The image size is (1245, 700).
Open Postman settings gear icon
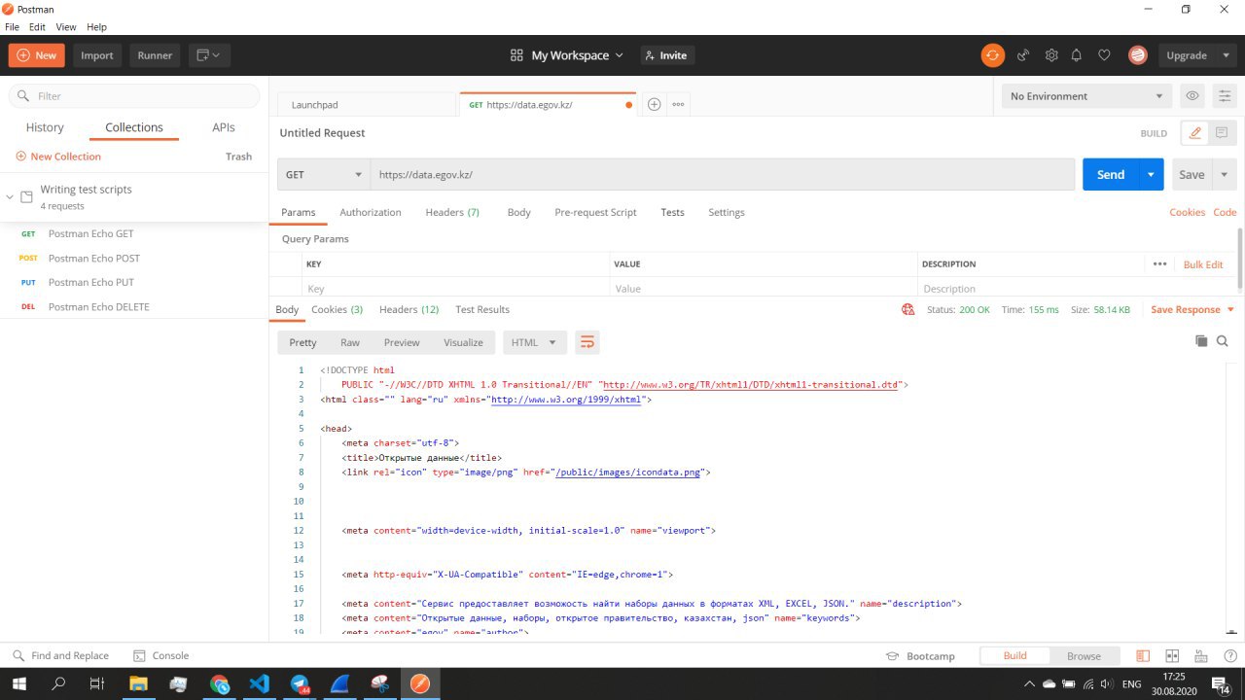(1051, 55)
